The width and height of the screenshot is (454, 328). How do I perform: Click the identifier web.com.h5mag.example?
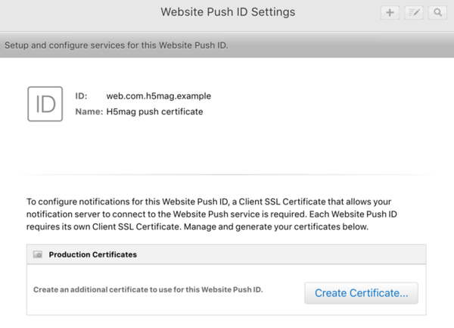tap(158, 96)
